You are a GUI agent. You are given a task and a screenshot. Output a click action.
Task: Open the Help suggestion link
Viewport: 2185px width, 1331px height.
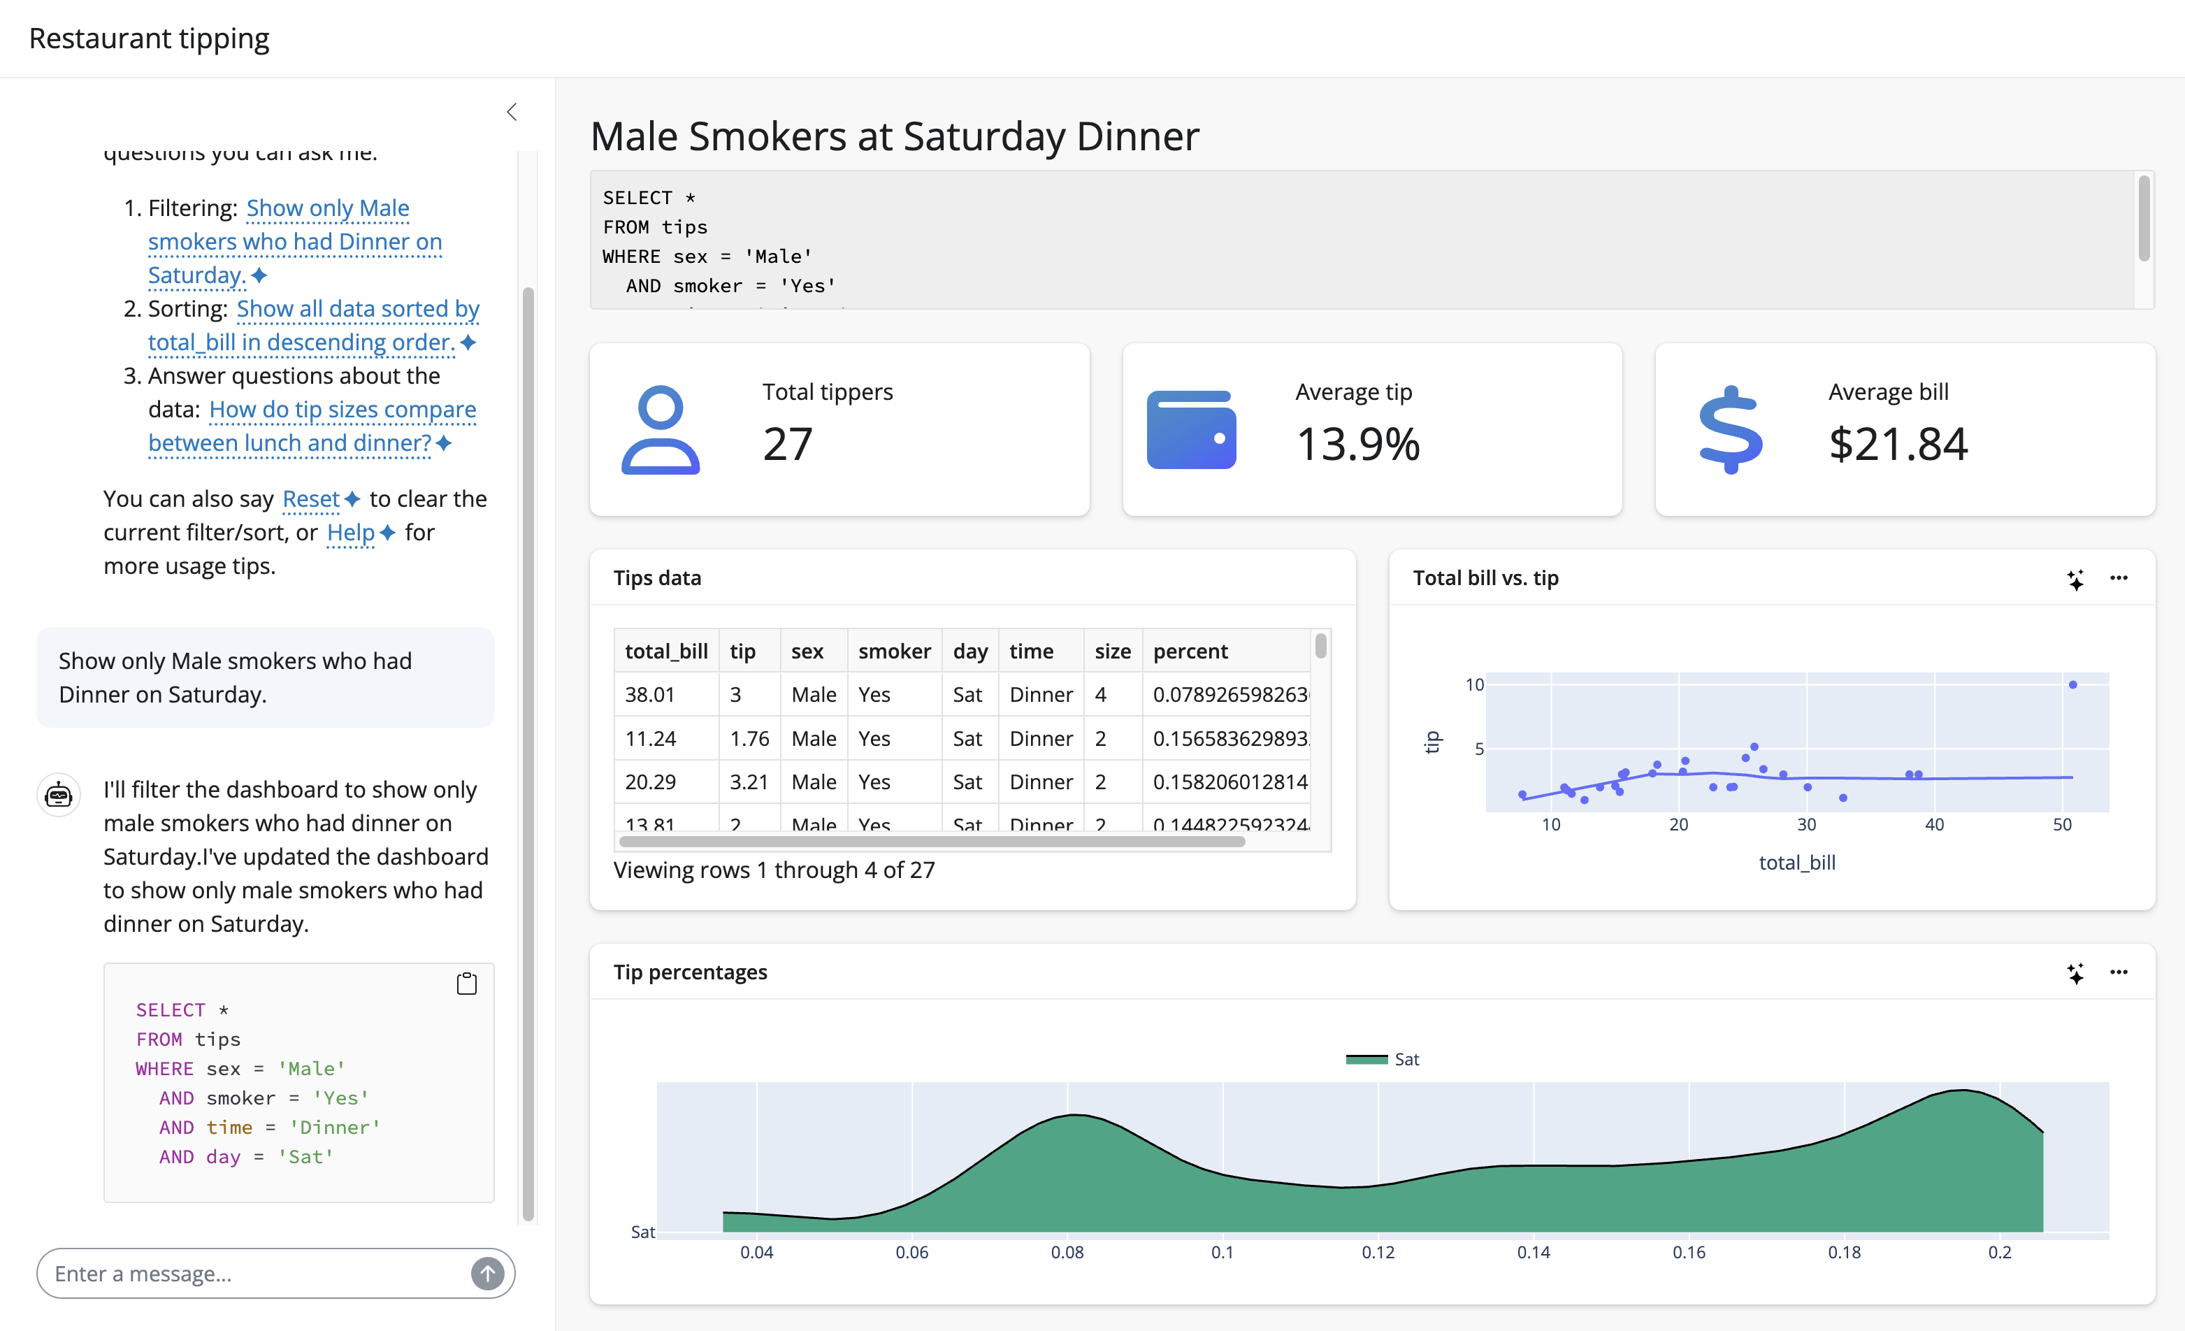tap(350, 532)
